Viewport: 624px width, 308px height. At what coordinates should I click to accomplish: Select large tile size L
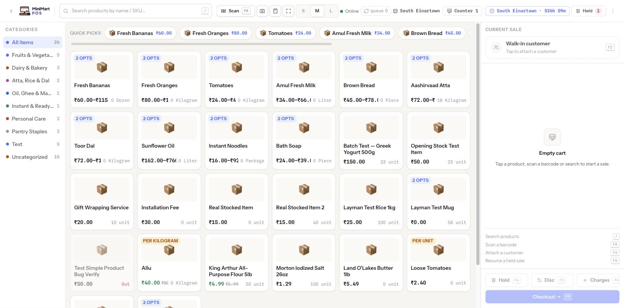coord(331,11)
